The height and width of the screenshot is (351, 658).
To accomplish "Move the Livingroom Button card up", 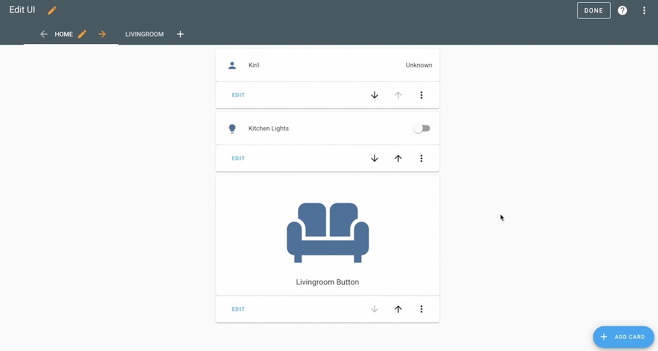I will [x=398, y=309].
